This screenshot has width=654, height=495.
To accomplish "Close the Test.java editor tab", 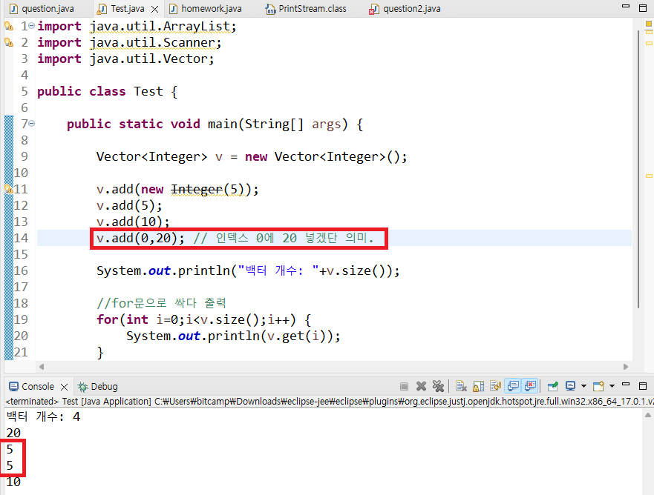I will 154,9.
